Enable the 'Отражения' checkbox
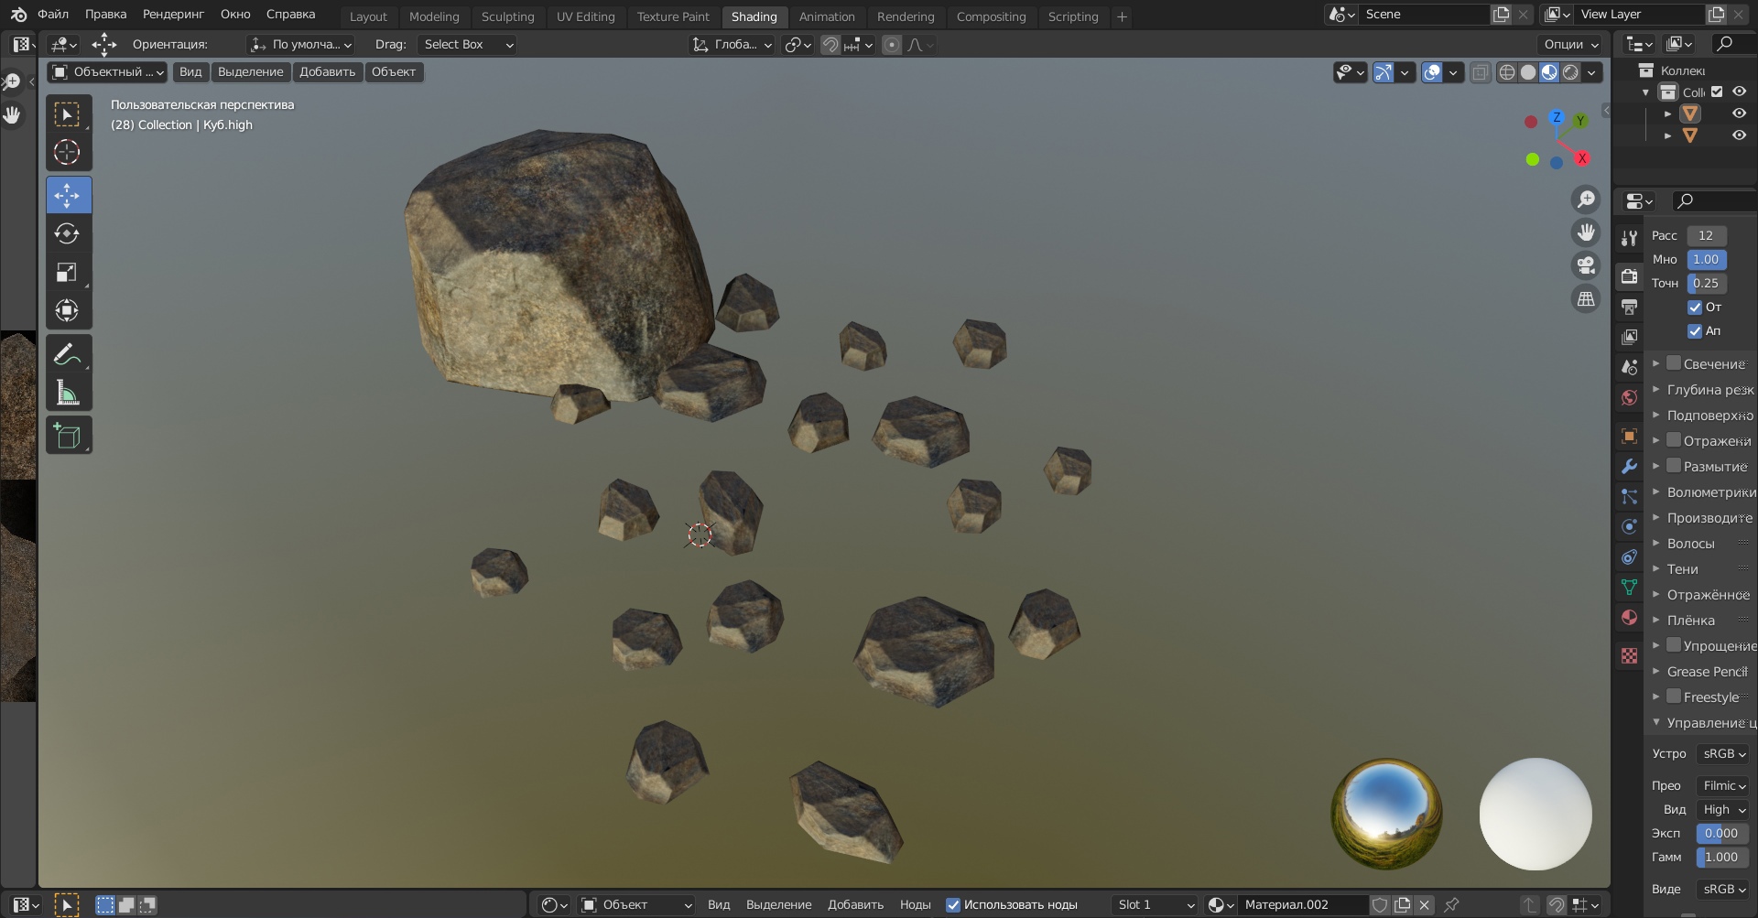 pos(1674,440)
